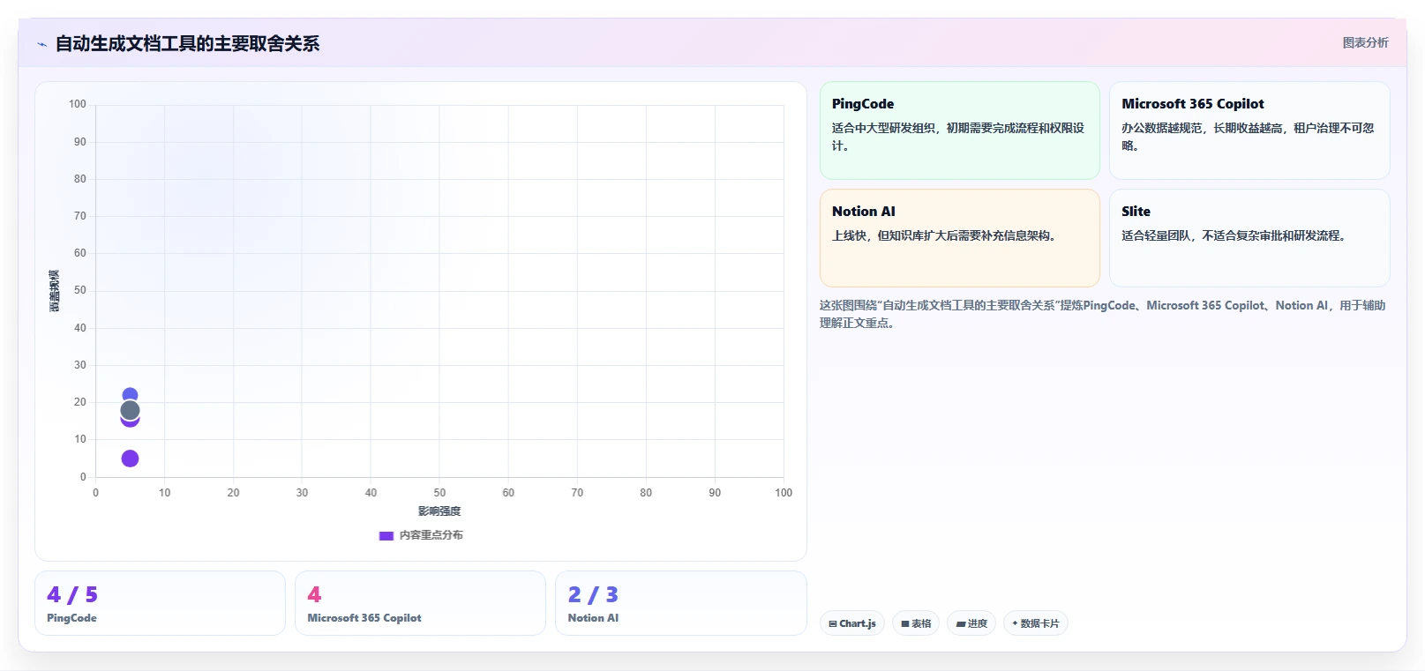
Task: Select the 数据卡片 tag chip
Action: (x=1036, y=623)
